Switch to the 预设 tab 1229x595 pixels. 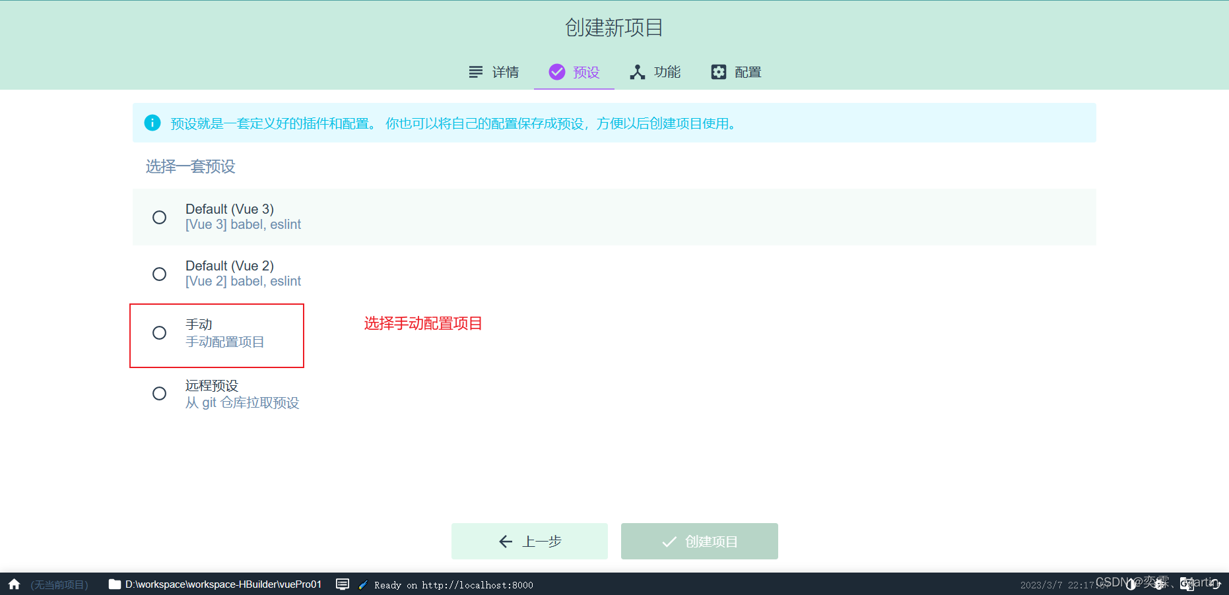(x=574, y=72)
